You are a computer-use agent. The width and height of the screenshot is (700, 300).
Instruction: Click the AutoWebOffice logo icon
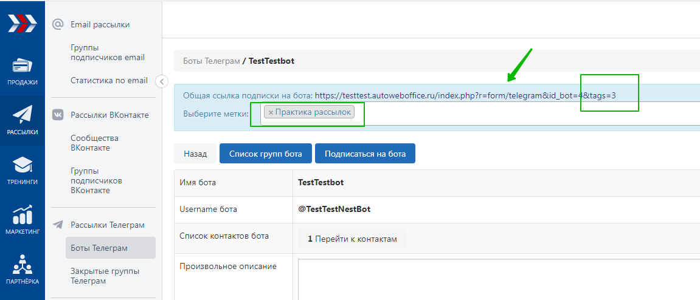tap(23, 24)
